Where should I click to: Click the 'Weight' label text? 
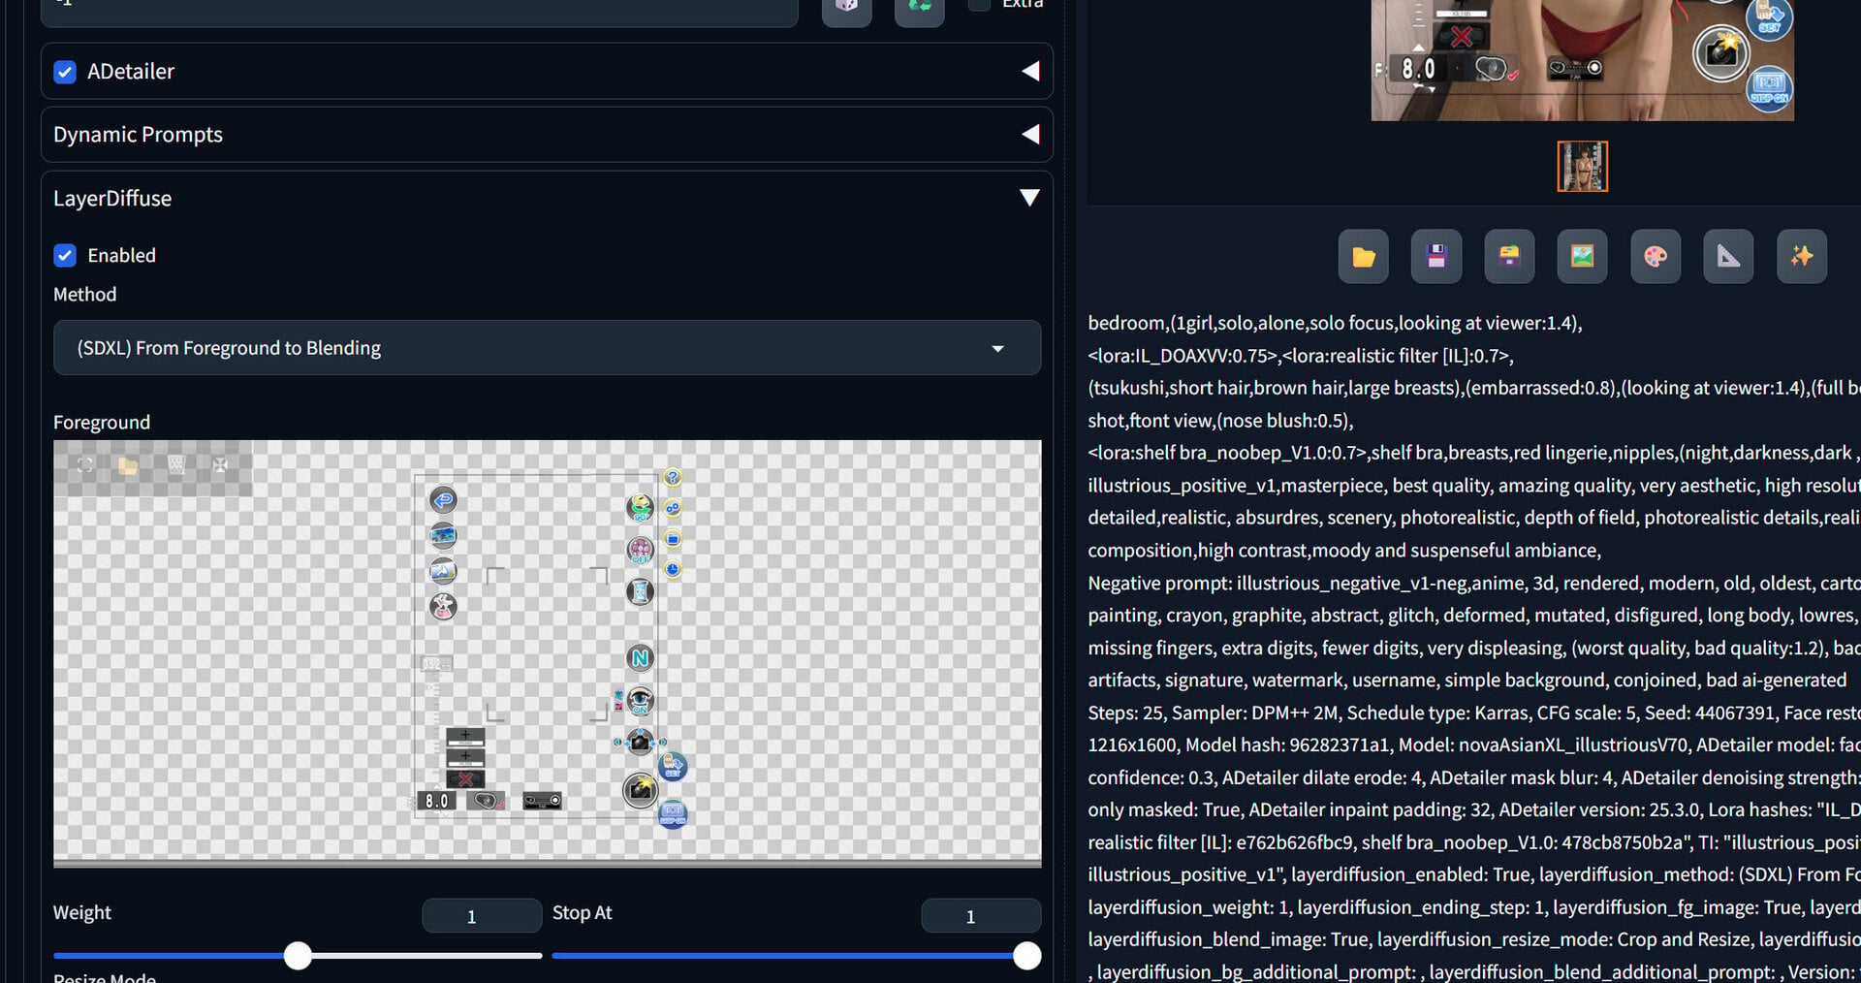82,913
